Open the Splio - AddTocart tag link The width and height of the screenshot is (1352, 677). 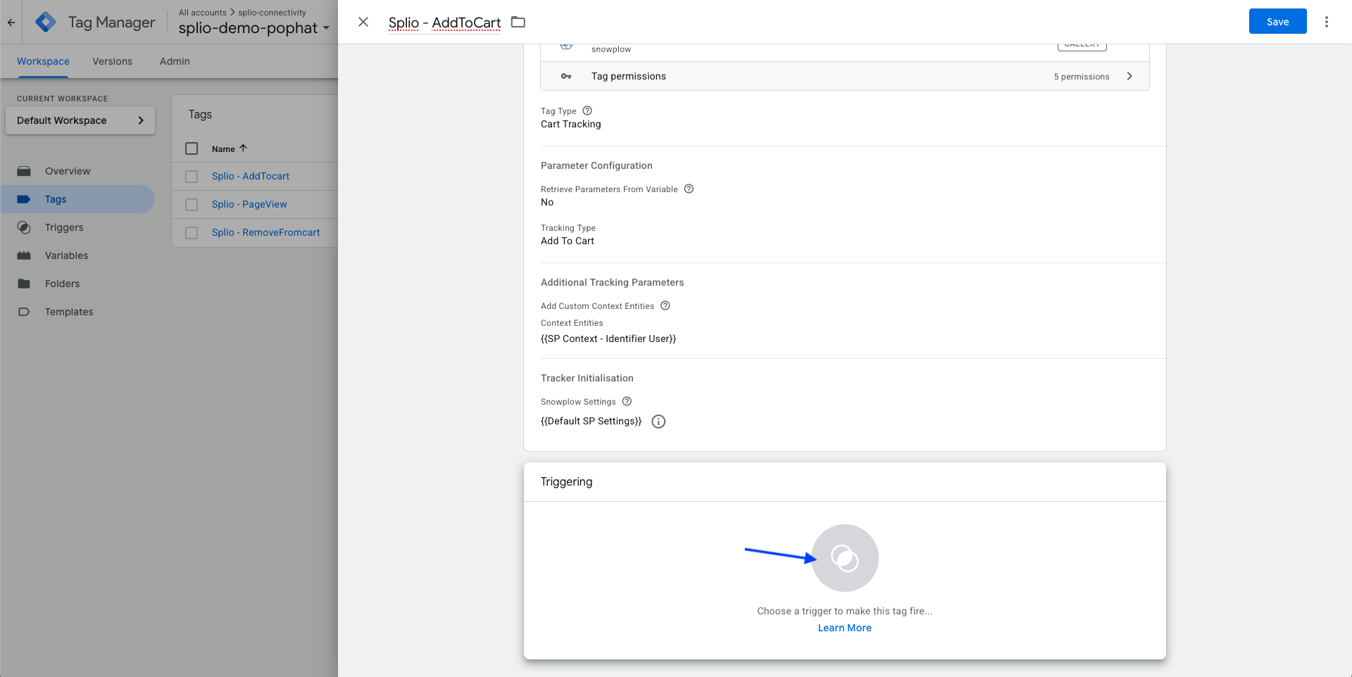[251, 176]
